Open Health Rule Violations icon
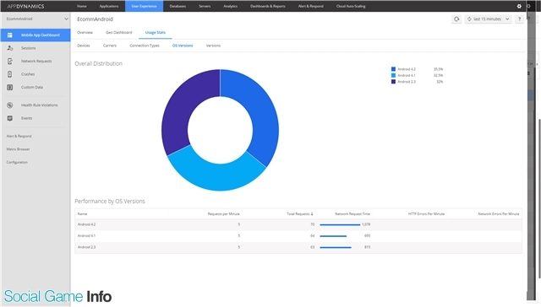Viewport: 541px width, 307px height. click(9, 105)
